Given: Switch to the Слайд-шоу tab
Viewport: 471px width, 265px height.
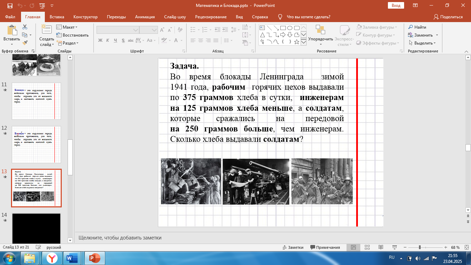Looking at the screenshot, I should (x=175, y=17).
